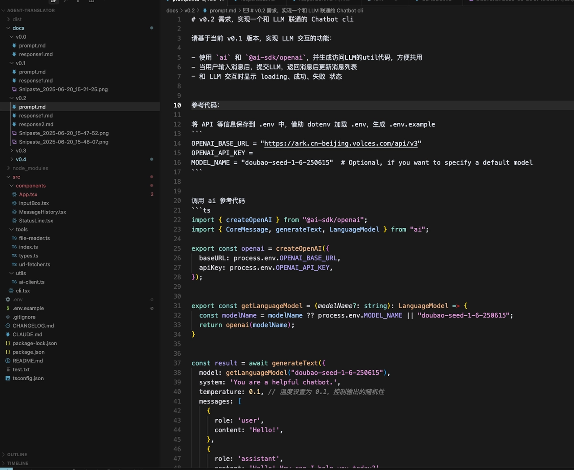The image size is (574, 470).
Task: Click the git icon beside .gitignore
Action: click(x=8, y=317)
